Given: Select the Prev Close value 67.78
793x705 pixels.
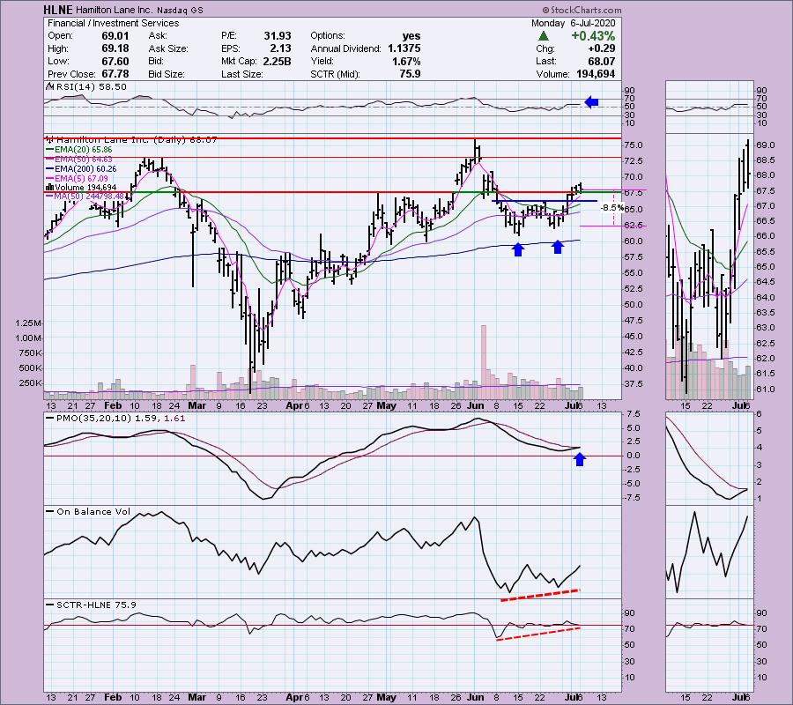Looking at the screenshot, I should [x=115, y=74].
